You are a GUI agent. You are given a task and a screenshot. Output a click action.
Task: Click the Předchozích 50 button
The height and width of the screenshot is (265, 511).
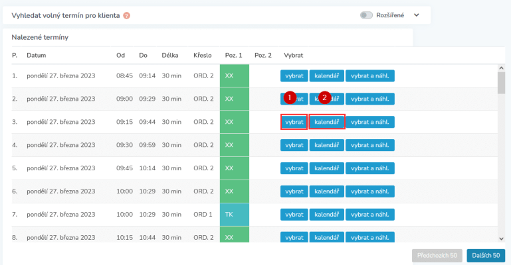pyautogui.click(x=437, y=256)
